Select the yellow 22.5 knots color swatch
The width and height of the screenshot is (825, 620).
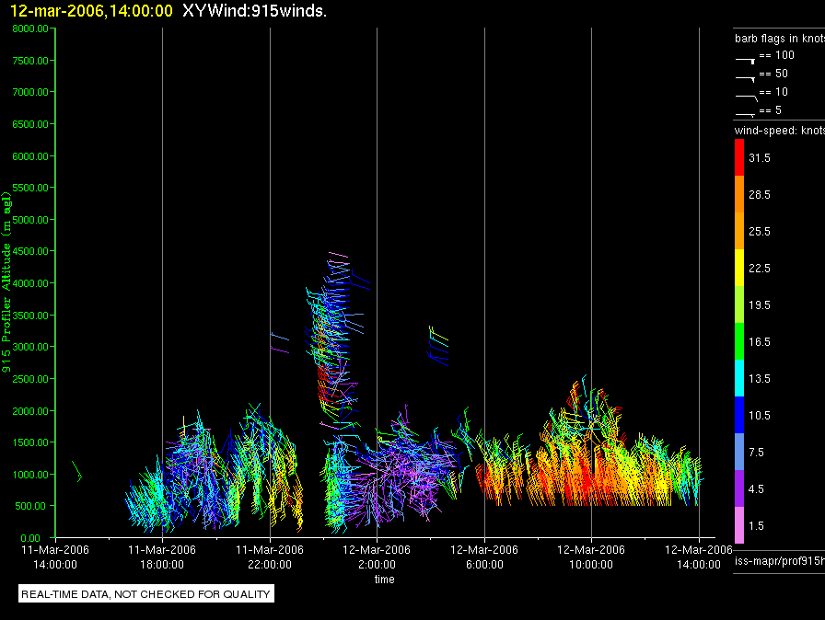tap(739, 268)
